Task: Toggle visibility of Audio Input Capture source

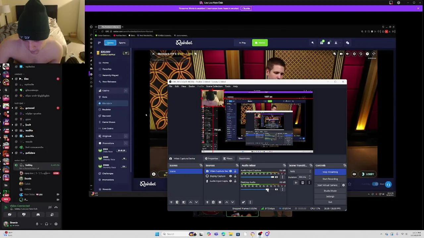Action: (231, 181)
